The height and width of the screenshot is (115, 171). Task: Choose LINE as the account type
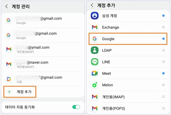(x=106, y=62)
